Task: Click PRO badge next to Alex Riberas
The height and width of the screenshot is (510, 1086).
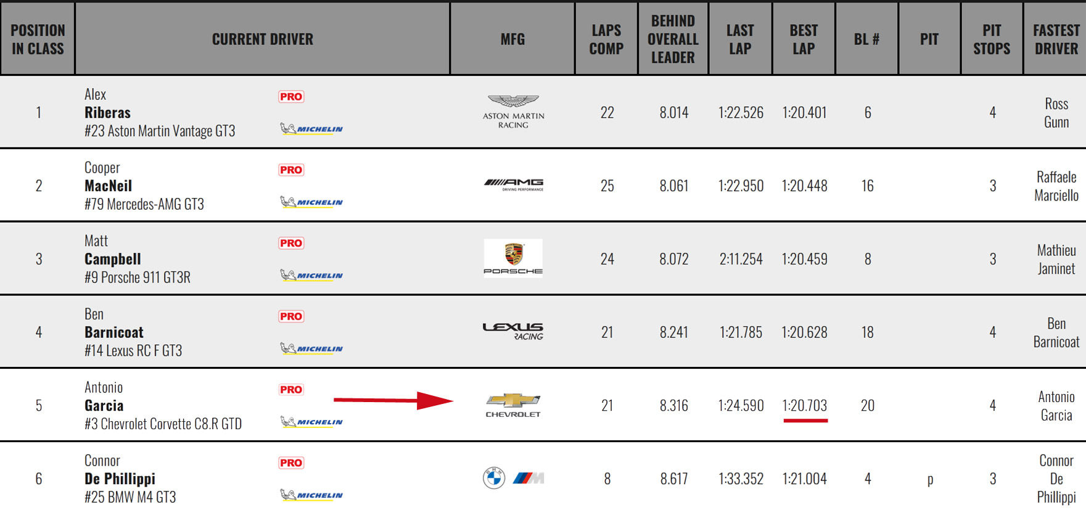Action: coord(291,97)
